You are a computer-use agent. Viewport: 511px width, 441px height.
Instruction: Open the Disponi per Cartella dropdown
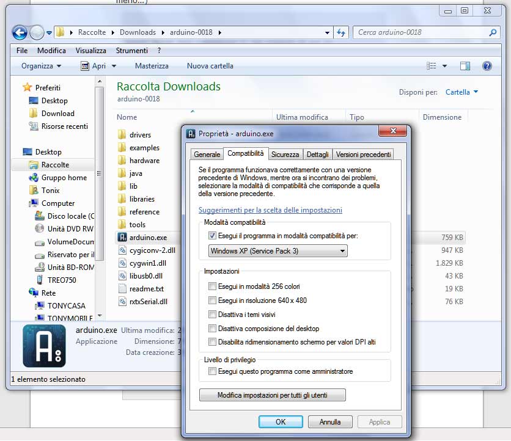point(461,92)
